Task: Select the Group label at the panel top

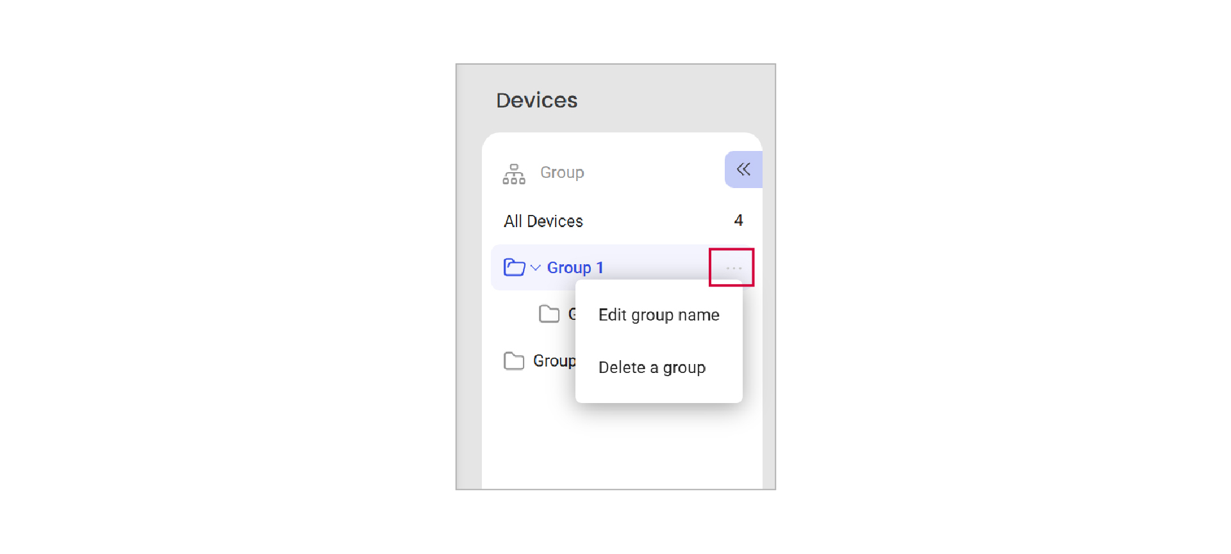Action: (561, 172)
